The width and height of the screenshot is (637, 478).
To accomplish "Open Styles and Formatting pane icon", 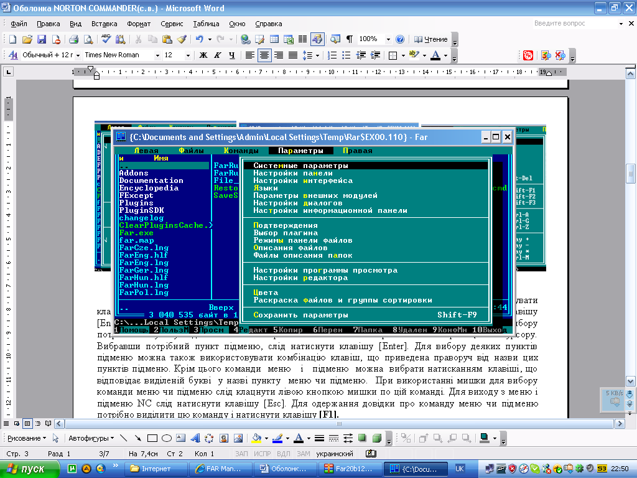I will tap(13, 55).
